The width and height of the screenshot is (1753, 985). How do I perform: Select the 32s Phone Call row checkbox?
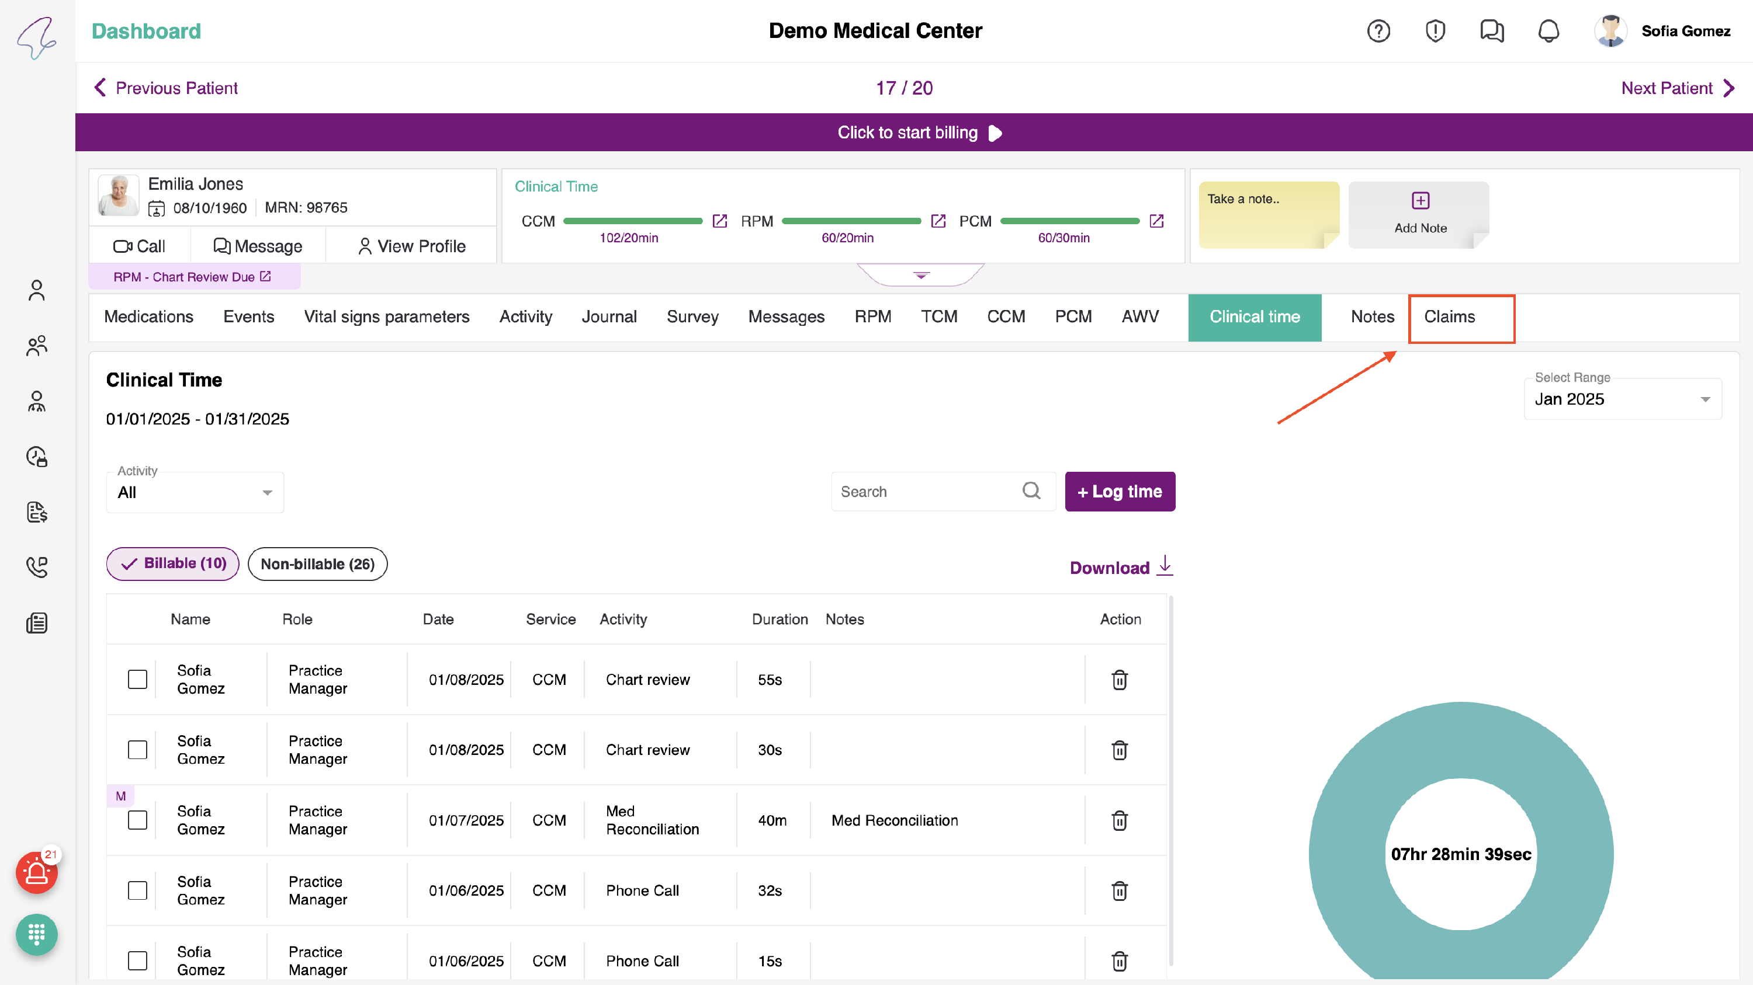point(137,890)
